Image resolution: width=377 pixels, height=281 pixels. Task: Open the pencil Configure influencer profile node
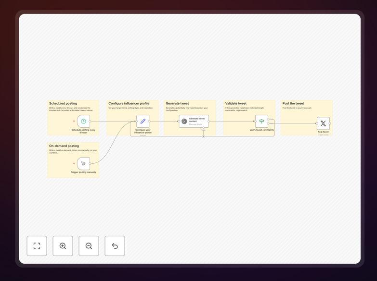click(143, 121)
